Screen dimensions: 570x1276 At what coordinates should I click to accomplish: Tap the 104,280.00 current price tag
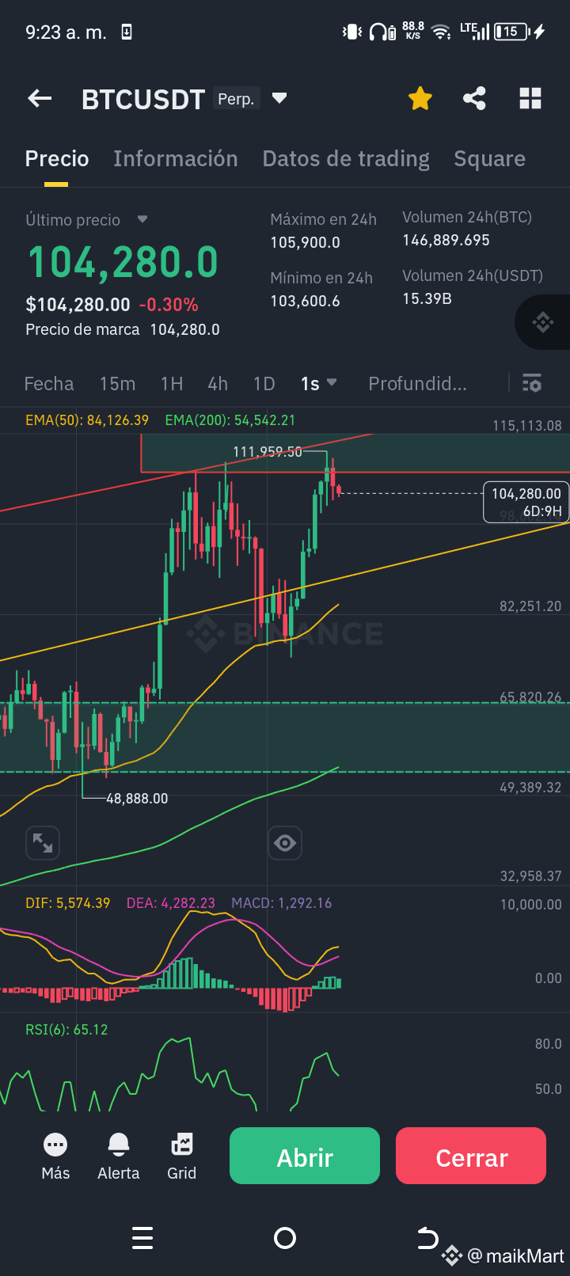pos(526,503)
